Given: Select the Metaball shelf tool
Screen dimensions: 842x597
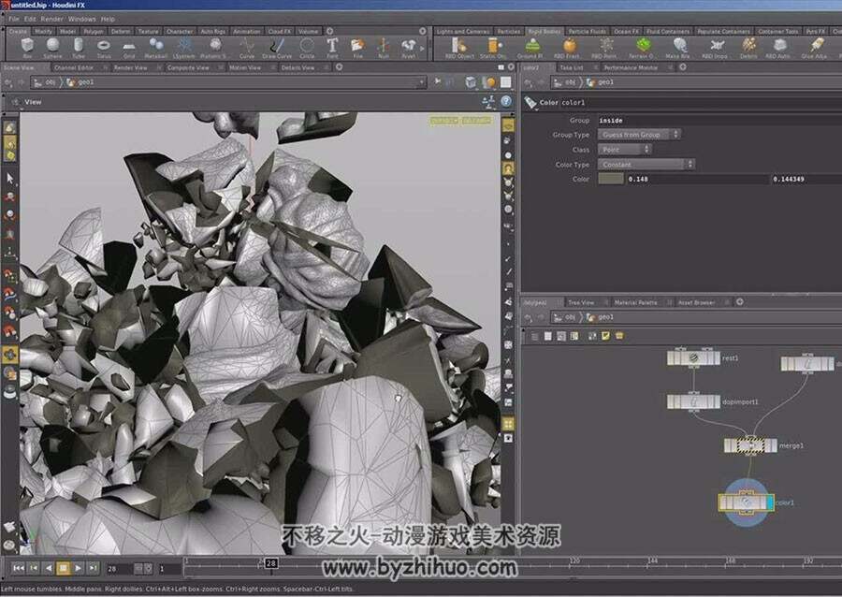Looking at the screenshot, I should [x=155, y=47].
